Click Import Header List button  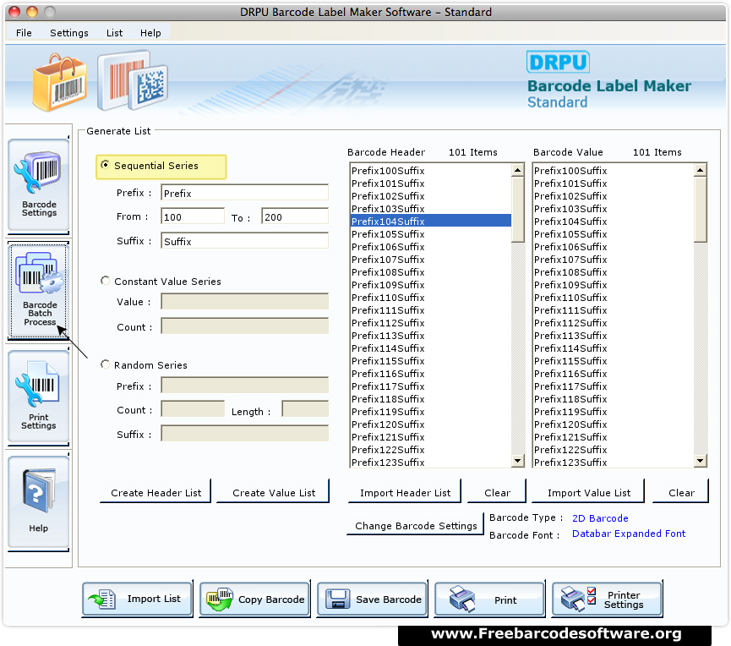[405, 493]
